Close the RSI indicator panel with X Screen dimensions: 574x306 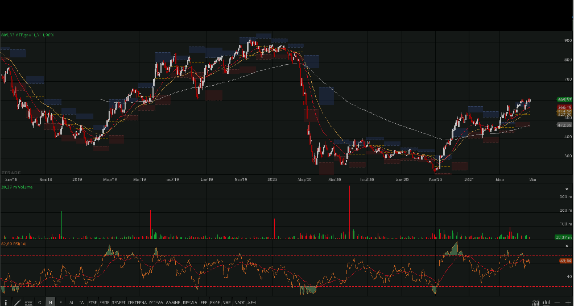pos(566,244)
